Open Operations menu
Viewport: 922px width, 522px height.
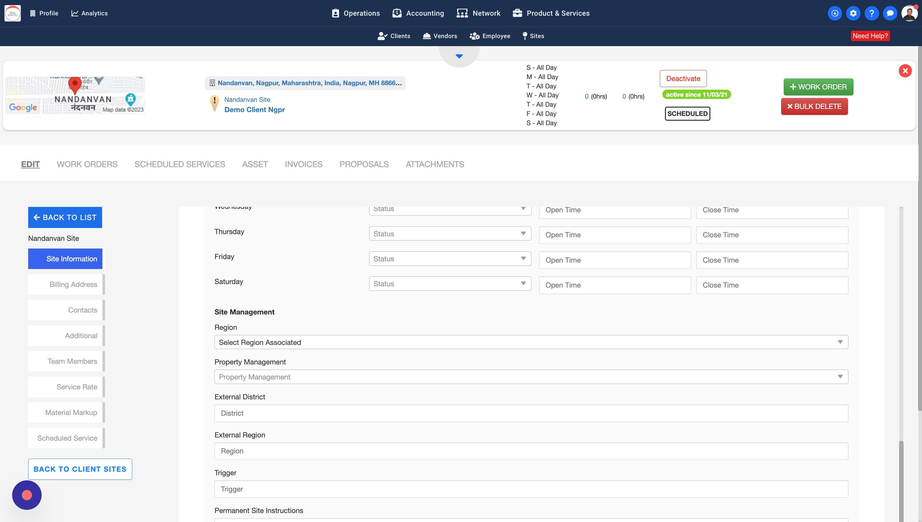(x=355, y=13)
